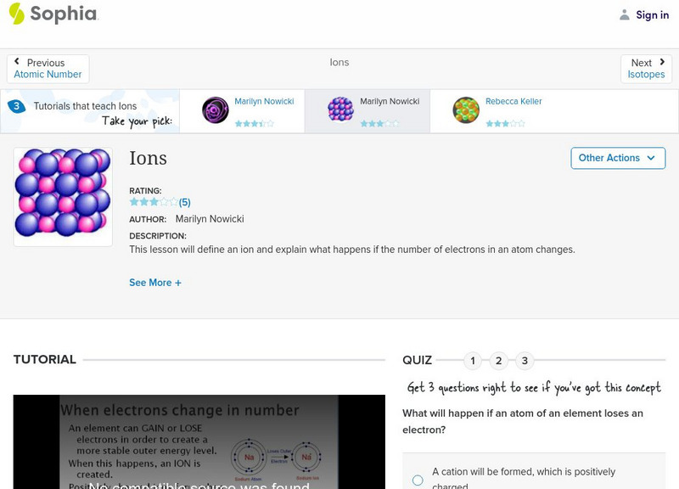Click the Next right chevron icon

pyautogui.click(x=662, y=62)
